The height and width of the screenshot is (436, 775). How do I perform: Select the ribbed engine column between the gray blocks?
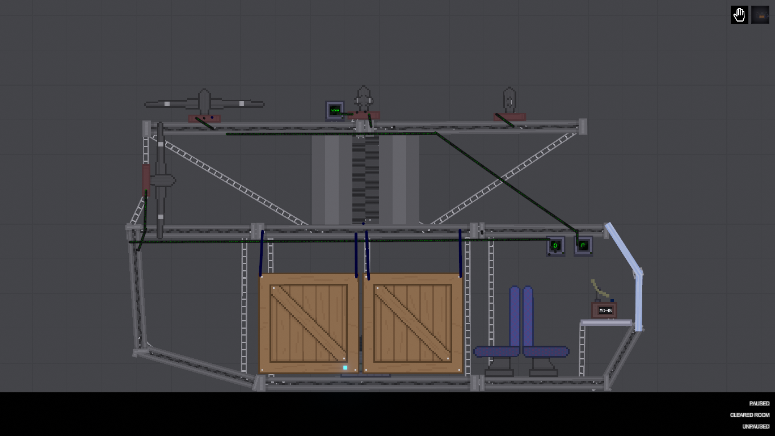click(365, 179)
